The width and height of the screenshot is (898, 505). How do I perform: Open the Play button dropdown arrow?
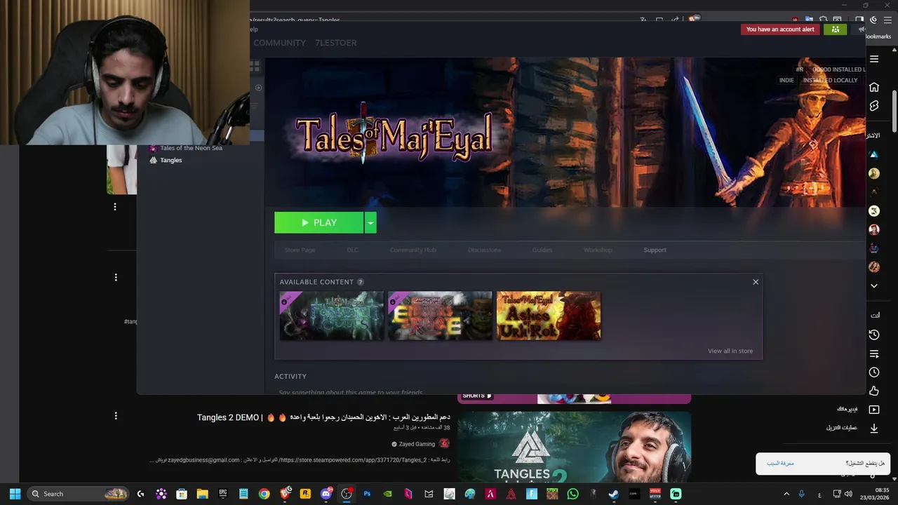370,222
